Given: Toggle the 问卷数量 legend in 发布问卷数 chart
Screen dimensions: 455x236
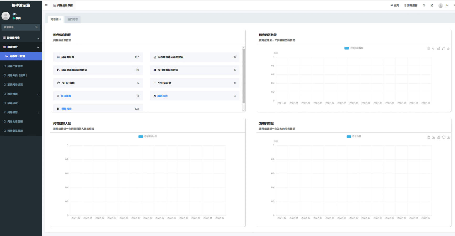Looking at the screenshot, I should tap(354, 136).
